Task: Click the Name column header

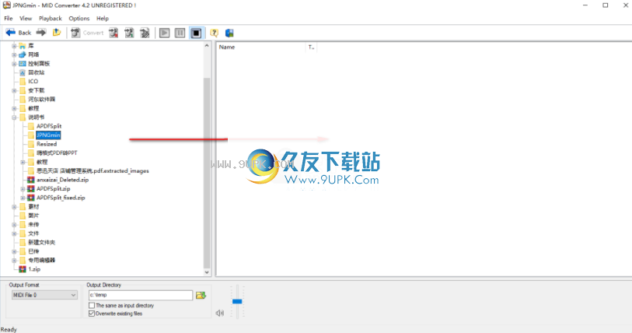Action: point(261,47)
